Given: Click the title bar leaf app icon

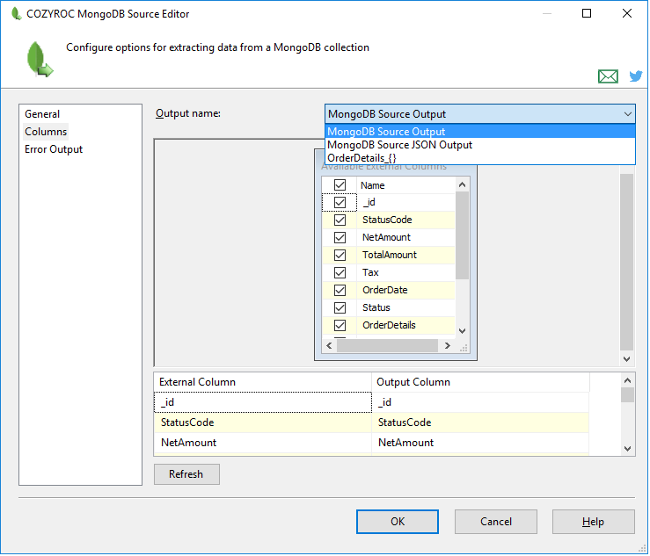Looking at the screenshot, I should click(16, 14).
